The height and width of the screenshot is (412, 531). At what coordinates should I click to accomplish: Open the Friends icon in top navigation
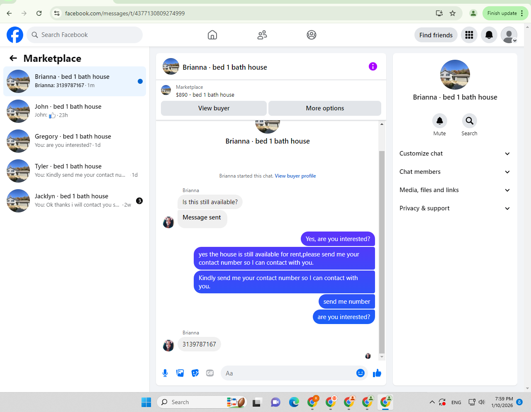[262, 35]
